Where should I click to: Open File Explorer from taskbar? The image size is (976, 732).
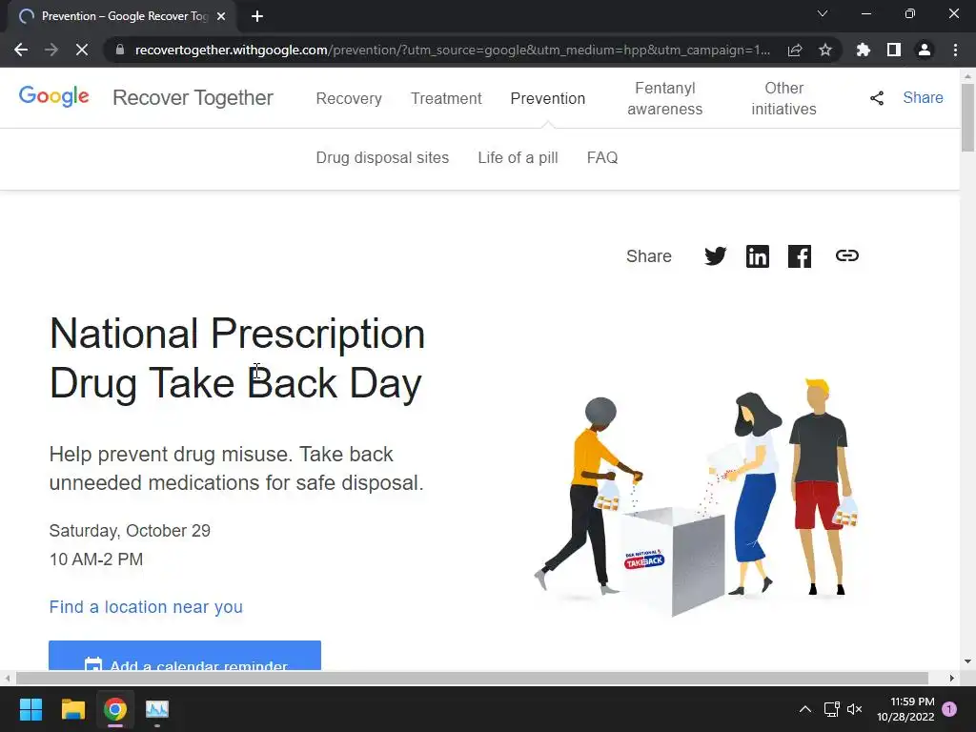tap(72, 709)
